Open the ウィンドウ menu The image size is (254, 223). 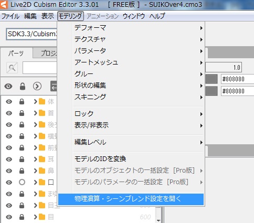coord(134,16)
